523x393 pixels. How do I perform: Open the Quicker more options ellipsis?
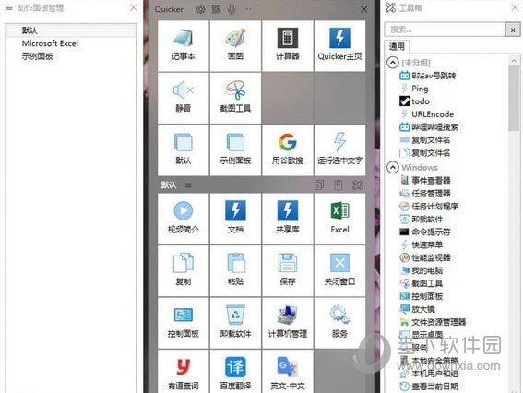(247, 9)
